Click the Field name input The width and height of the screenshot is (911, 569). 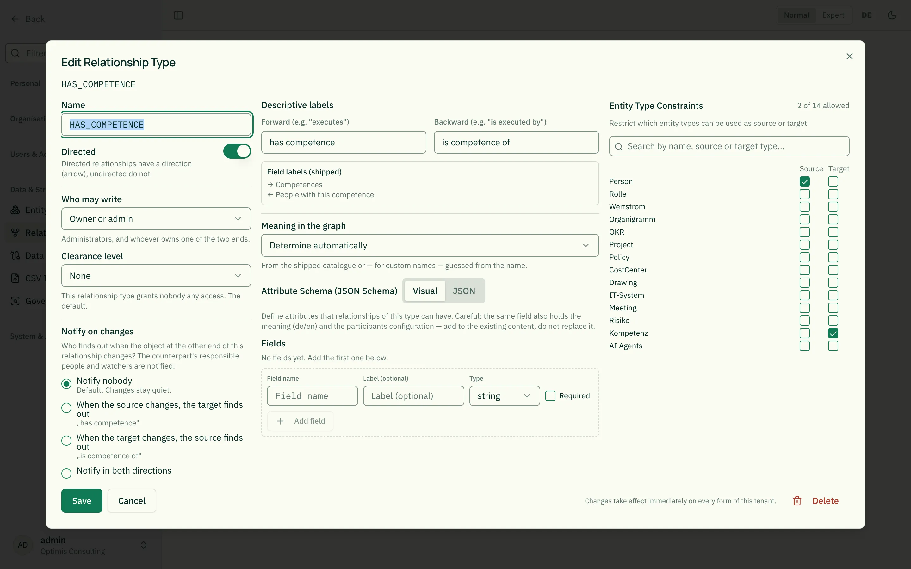pyautogui.click(x=312, y=396)
